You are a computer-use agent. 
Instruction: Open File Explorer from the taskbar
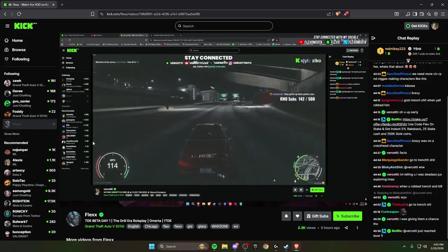click(x=225, y=246)
